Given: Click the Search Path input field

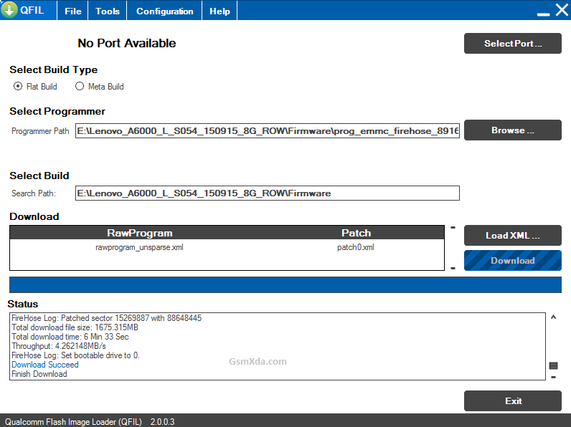Looking at the screenshot, I should 268,193.
